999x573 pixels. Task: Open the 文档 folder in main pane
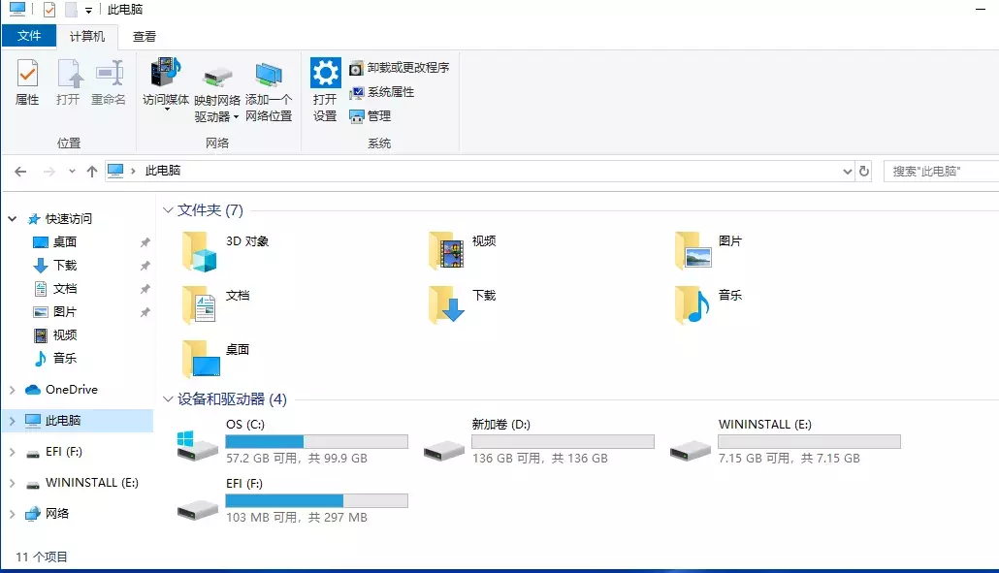(216, 305)
